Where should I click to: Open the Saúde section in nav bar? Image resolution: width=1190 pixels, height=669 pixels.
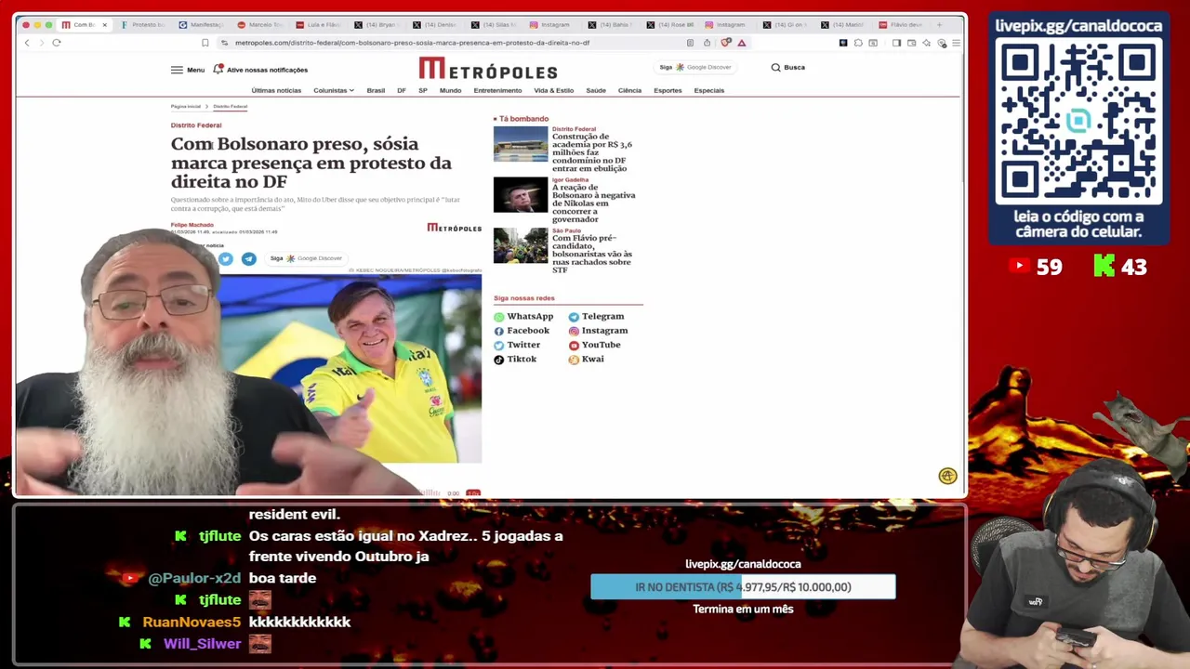click(596, 90)
